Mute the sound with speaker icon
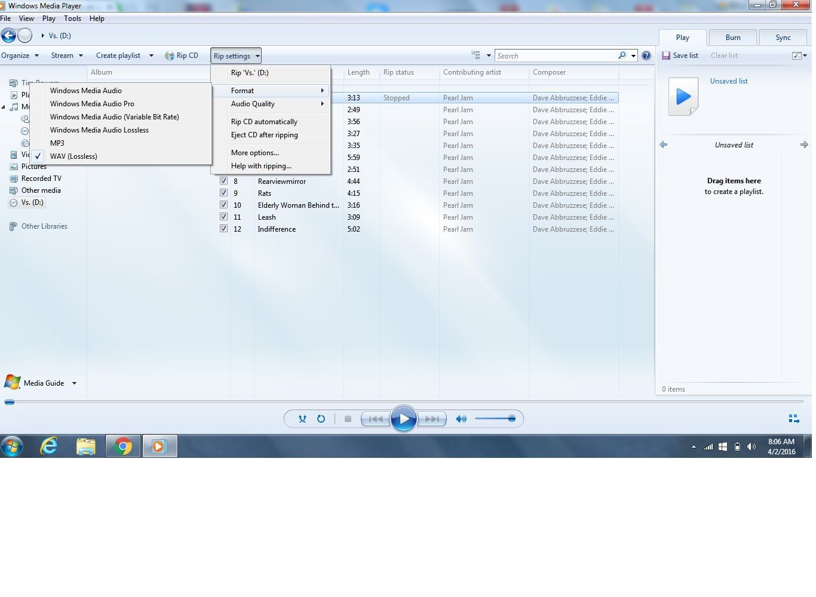816x597 pixels. pyautogui.click(x=461, y=419)
